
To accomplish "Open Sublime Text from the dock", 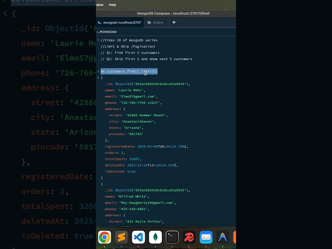I will tap(121, 237).
